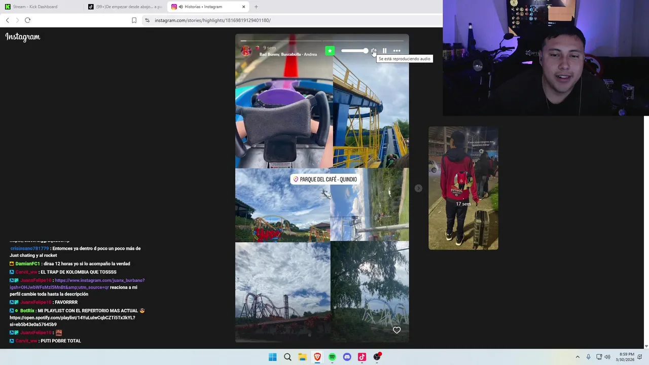Like the story with the heart icon

(x=396, y=330)
